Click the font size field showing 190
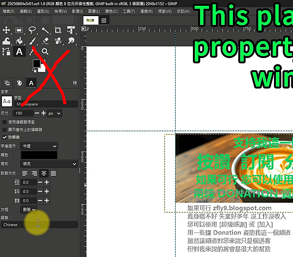The image size is (293, 257). [23, 113]
